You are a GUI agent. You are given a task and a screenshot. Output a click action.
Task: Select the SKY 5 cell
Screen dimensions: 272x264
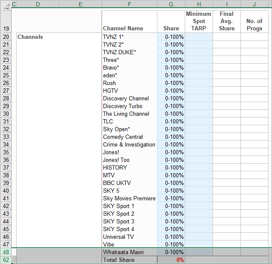[x=130, y=191]
